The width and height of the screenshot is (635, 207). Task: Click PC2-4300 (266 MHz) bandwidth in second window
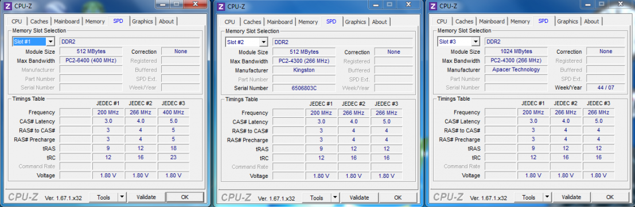click(x=304, y=61)
